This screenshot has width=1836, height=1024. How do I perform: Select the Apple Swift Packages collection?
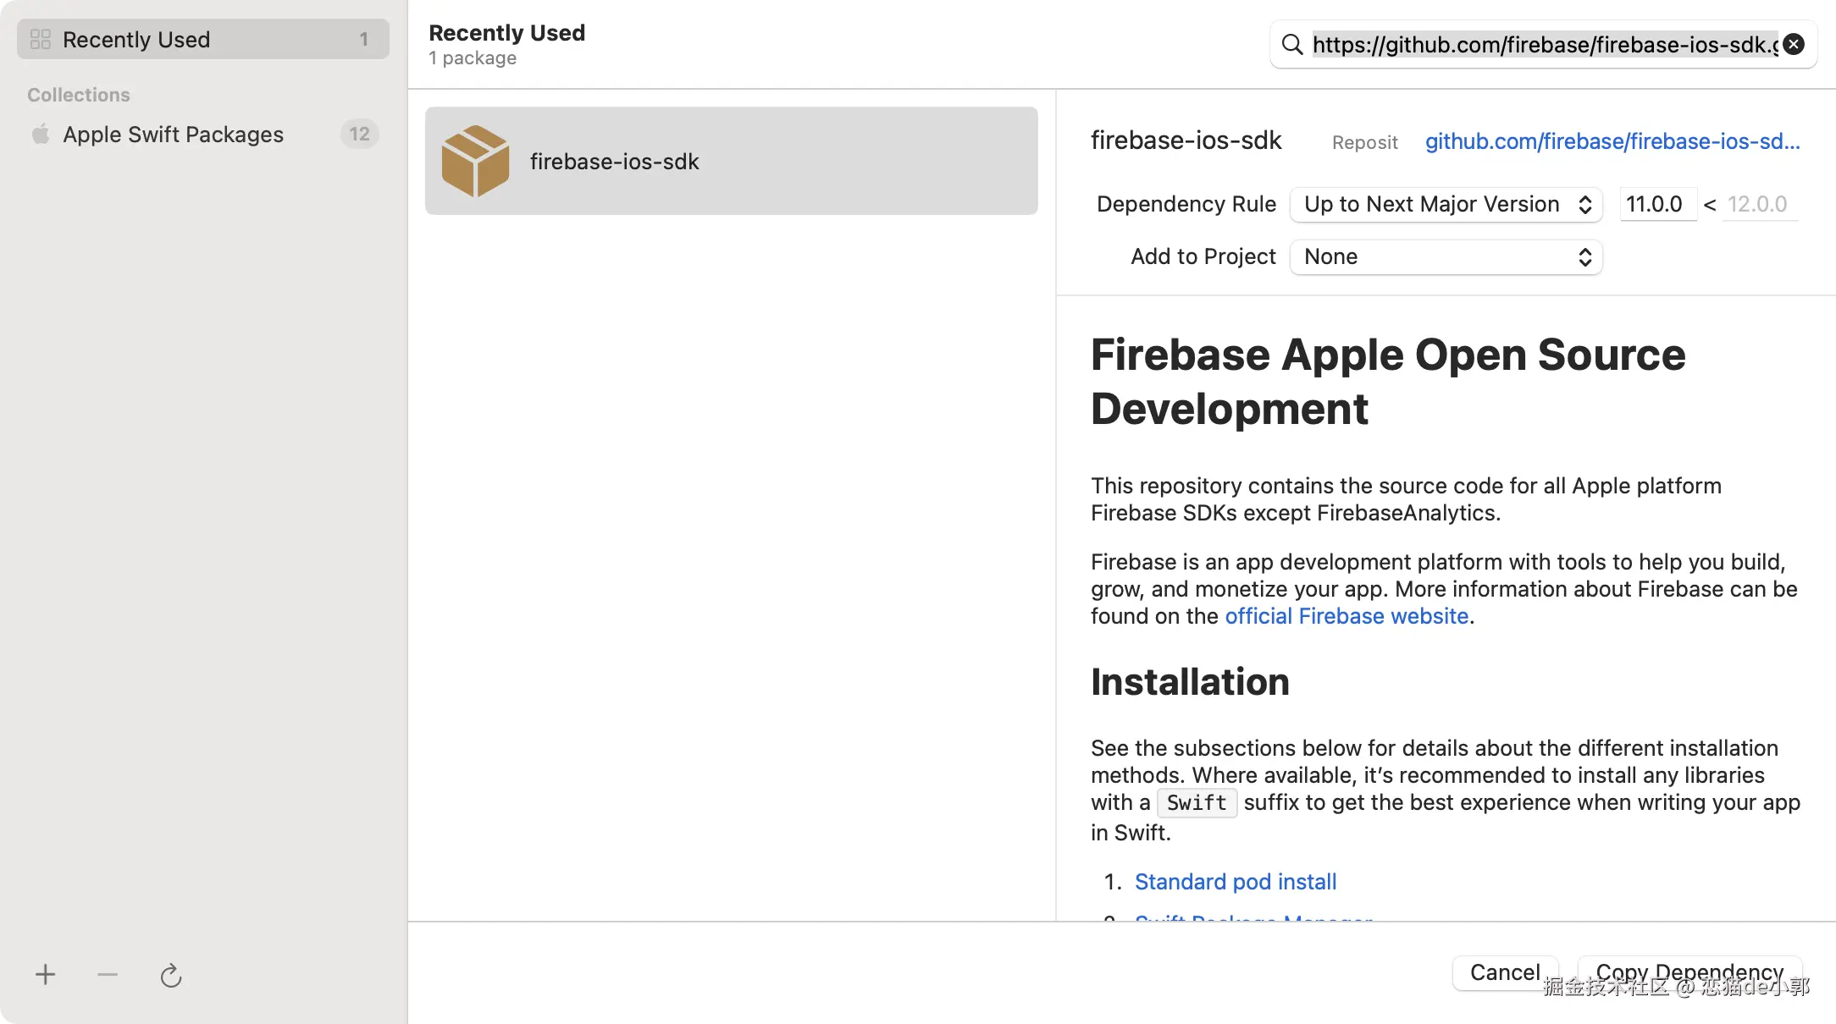[x=173, y=135]
